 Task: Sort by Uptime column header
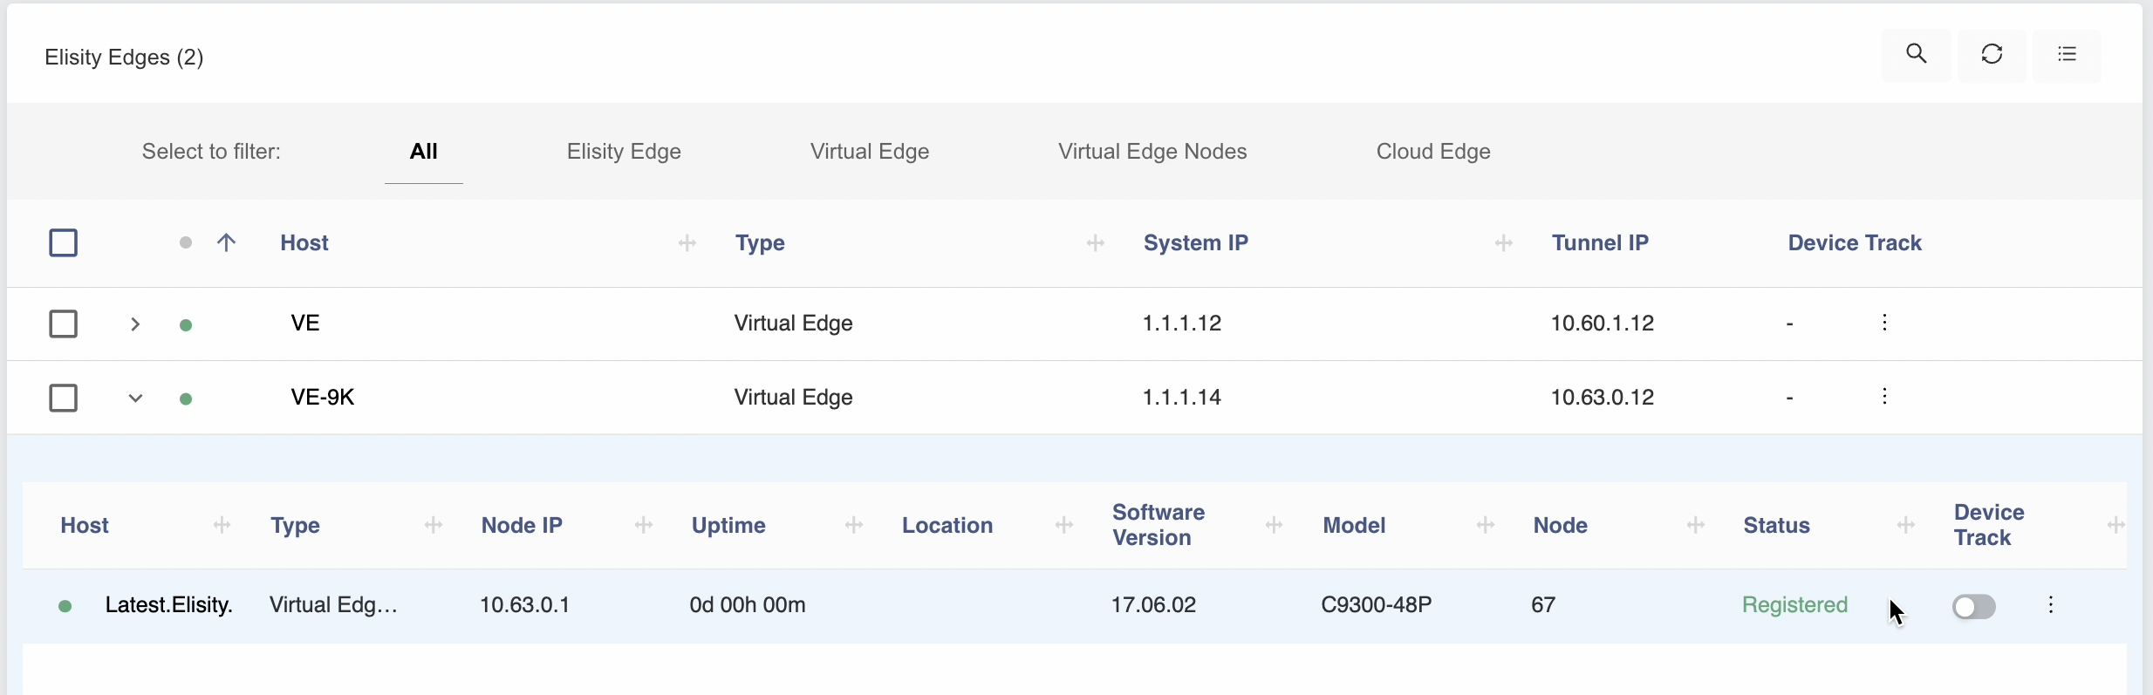(x=728, y=525)
